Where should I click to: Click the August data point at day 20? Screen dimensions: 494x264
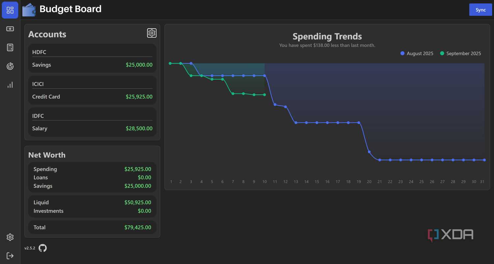pyautogui.click(x=369, y=152)
